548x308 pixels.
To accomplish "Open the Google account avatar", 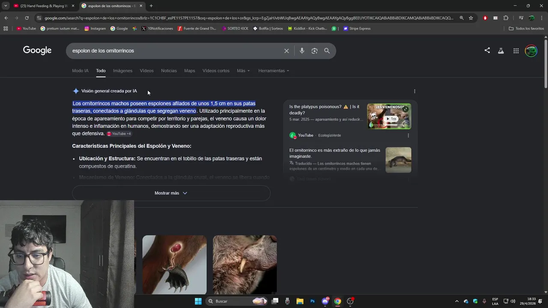I will [531, 50].
